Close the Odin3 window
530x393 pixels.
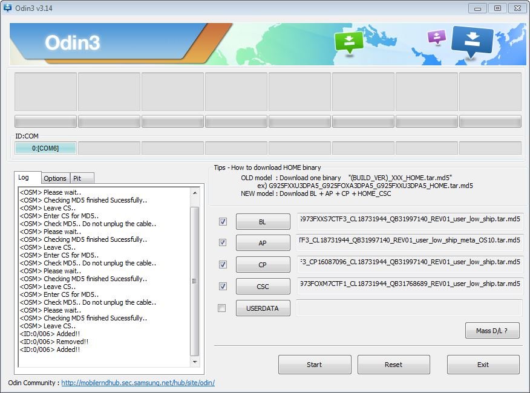517,8
